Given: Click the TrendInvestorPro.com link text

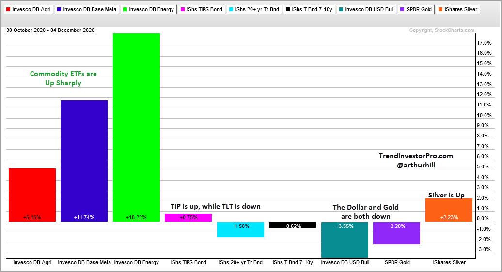Looking at the screenshot, I should pos(416,156).
